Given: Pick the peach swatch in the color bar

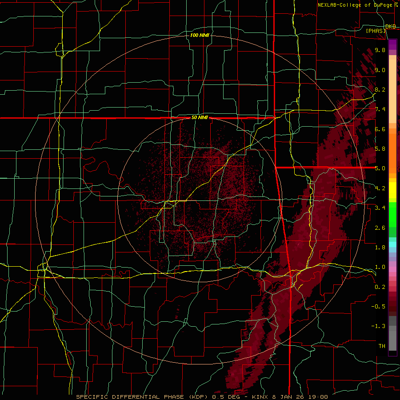Looking at the screenshot, I should (x=392, y=92).
